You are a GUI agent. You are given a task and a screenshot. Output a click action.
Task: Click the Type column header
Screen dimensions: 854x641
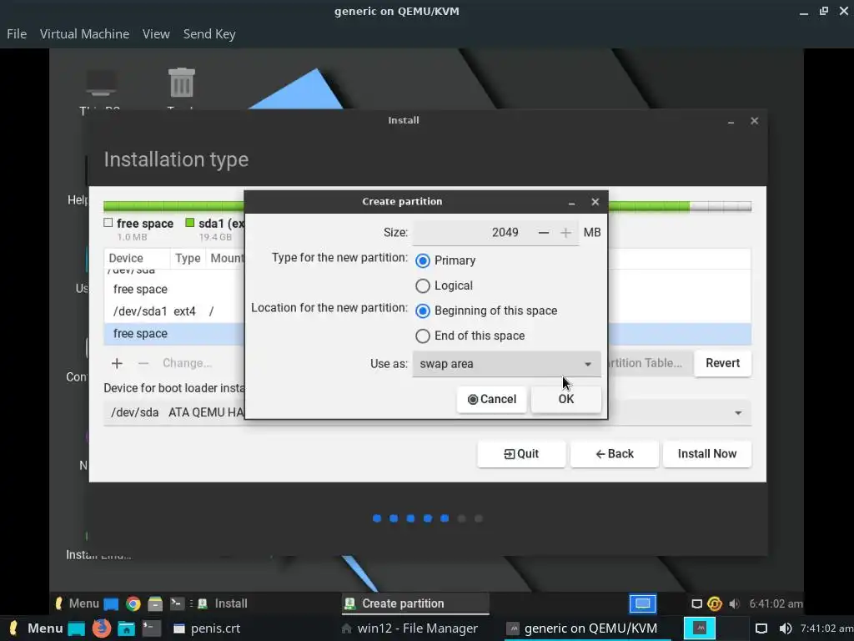click(188, 259)
